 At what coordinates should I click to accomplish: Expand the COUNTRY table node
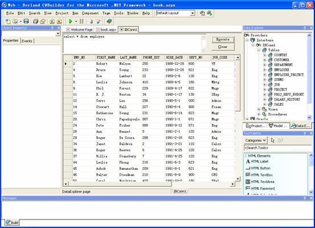(265, 55)
